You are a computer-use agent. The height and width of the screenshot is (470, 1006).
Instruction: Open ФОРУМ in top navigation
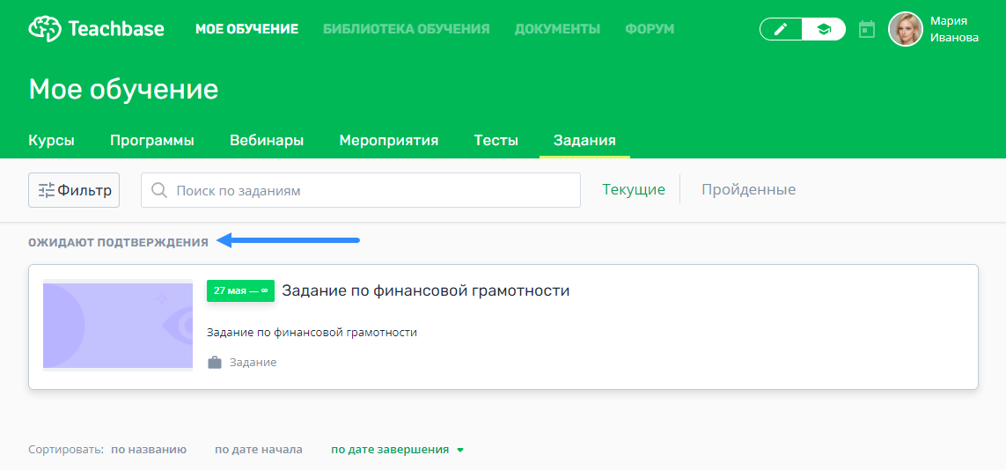(x=650, y=29)
